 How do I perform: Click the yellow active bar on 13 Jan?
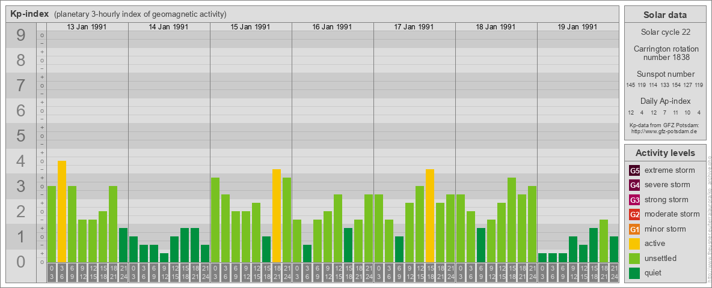(62, 211)
